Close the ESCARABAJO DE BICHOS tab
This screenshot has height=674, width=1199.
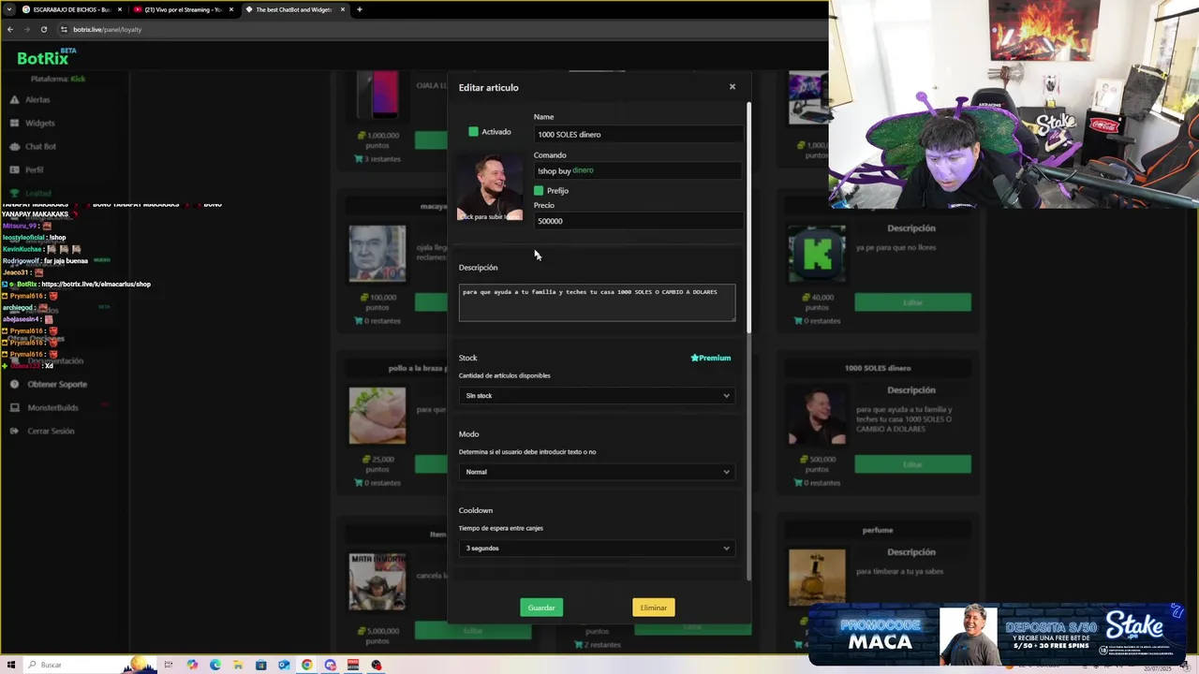[120, 9]
